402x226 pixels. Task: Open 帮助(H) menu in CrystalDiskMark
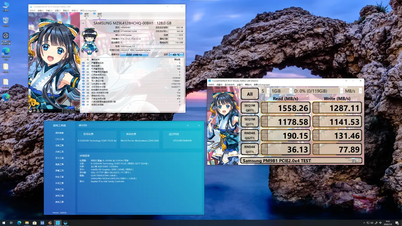pos(249,85)
